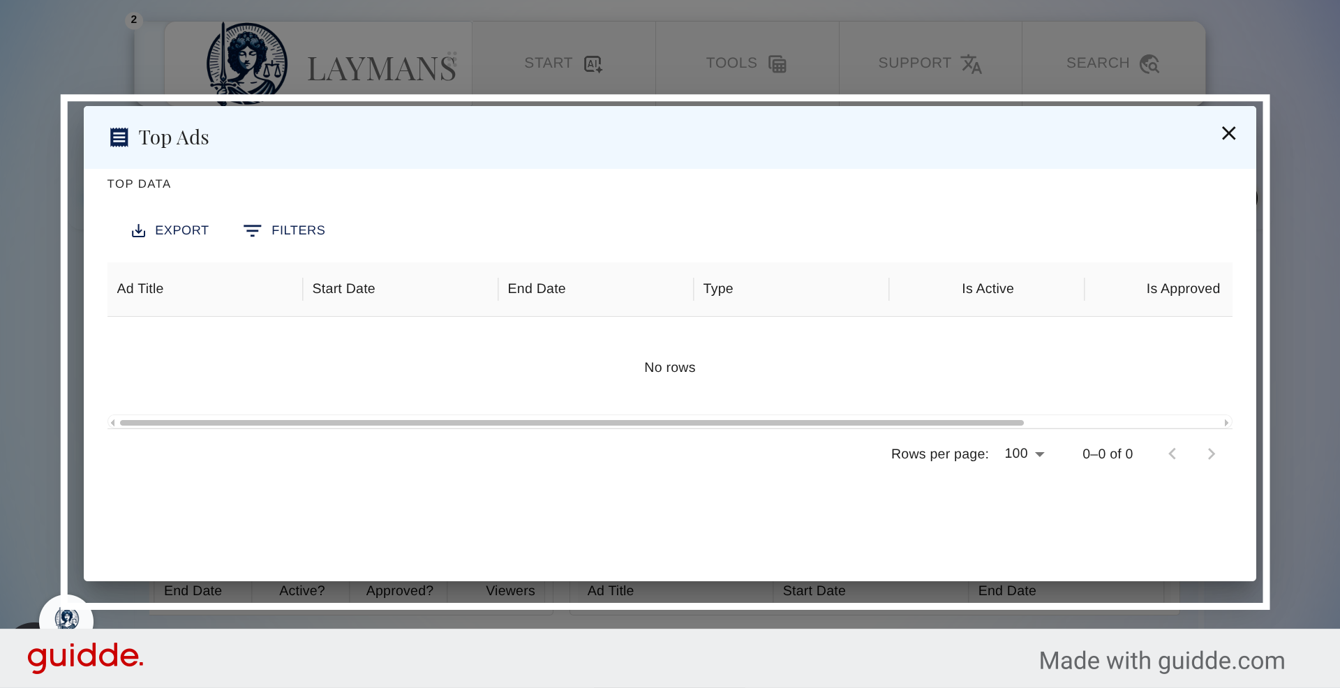1340x688 pixels.
Task: Click the translation icon beside SUPPORT
Action: pos(973,64)
